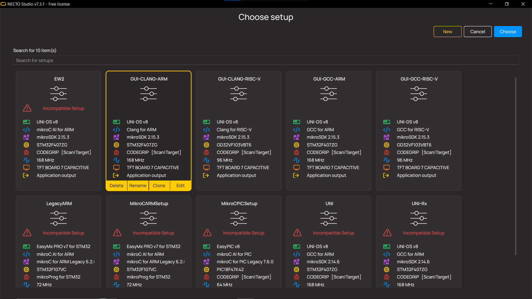Click warning triangle icon on EW2 card

click(27, 108)
